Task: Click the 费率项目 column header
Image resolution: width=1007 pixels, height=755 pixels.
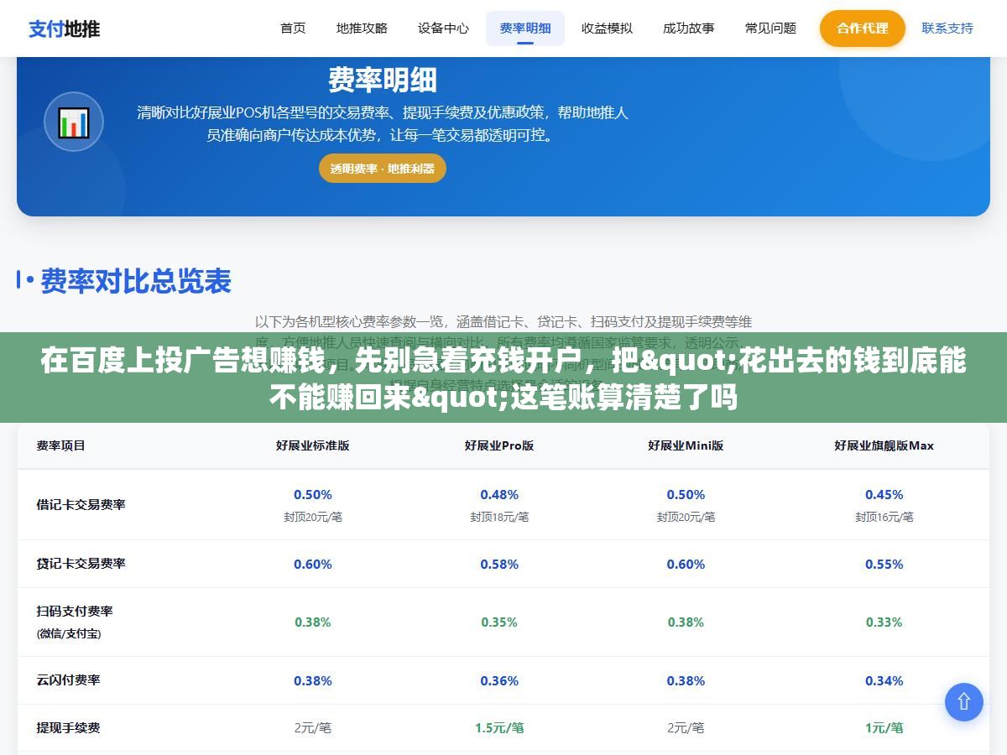Action: pos(60,445)
